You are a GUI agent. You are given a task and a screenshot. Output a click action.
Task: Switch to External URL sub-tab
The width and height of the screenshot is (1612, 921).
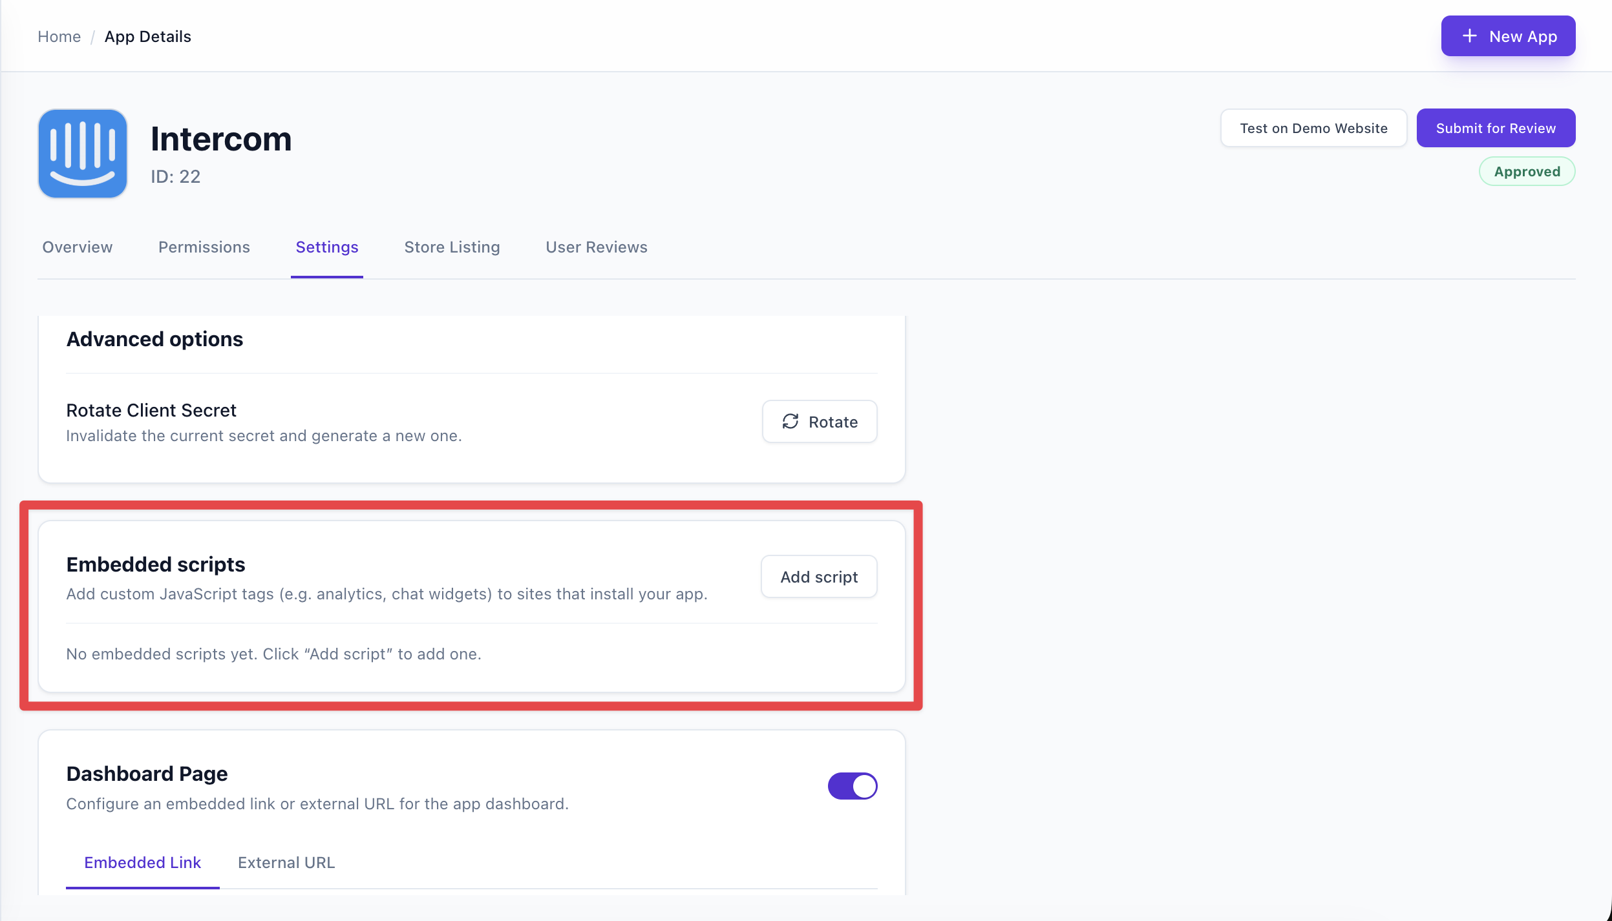click(286, 862)
